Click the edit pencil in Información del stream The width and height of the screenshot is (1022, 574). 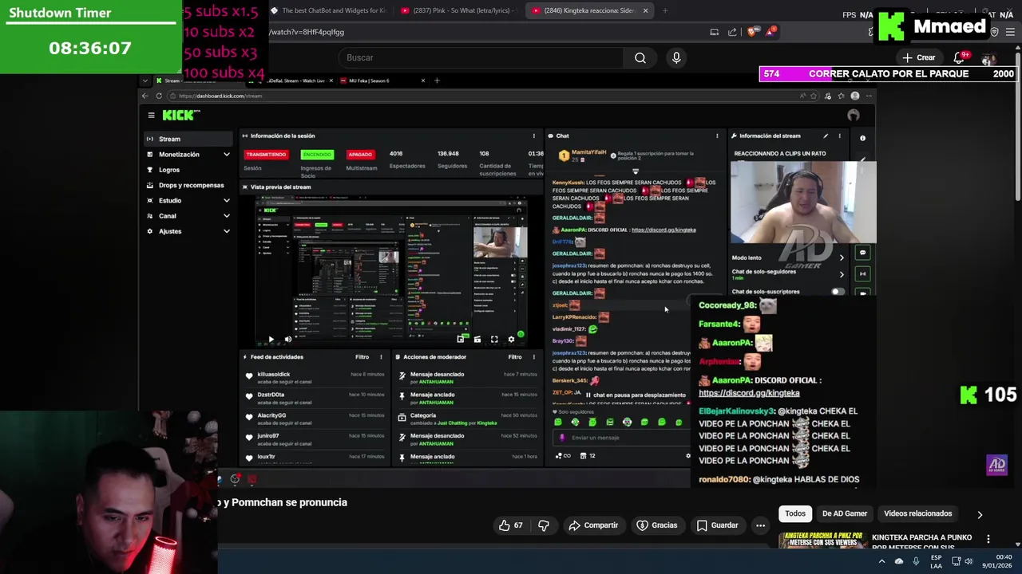tap(826, 136)
